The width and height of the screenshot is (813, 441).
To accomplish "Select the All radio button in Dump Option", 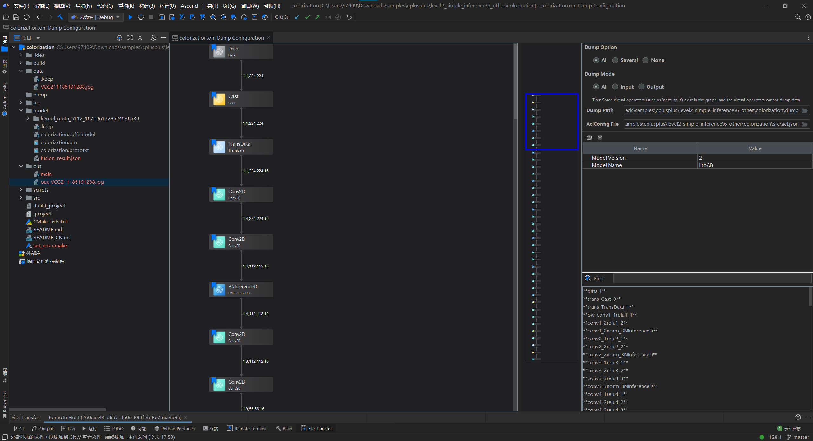I will coord(596,60).
